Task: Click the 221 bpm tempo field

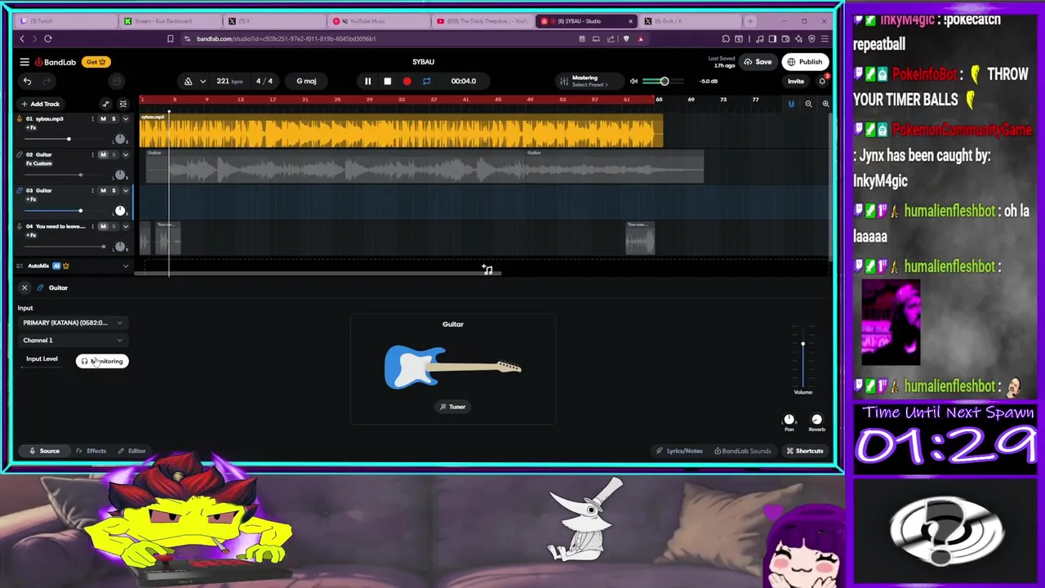Action: point(229,81)
